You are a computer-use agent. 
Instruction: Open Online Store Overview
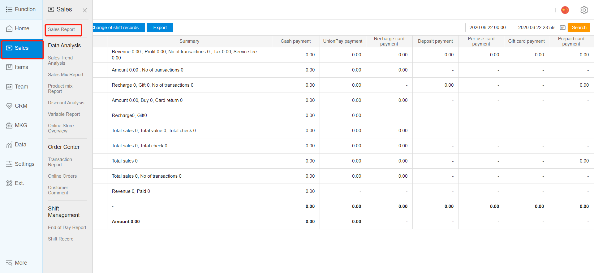pyautogui.click(x=61, y=128)
